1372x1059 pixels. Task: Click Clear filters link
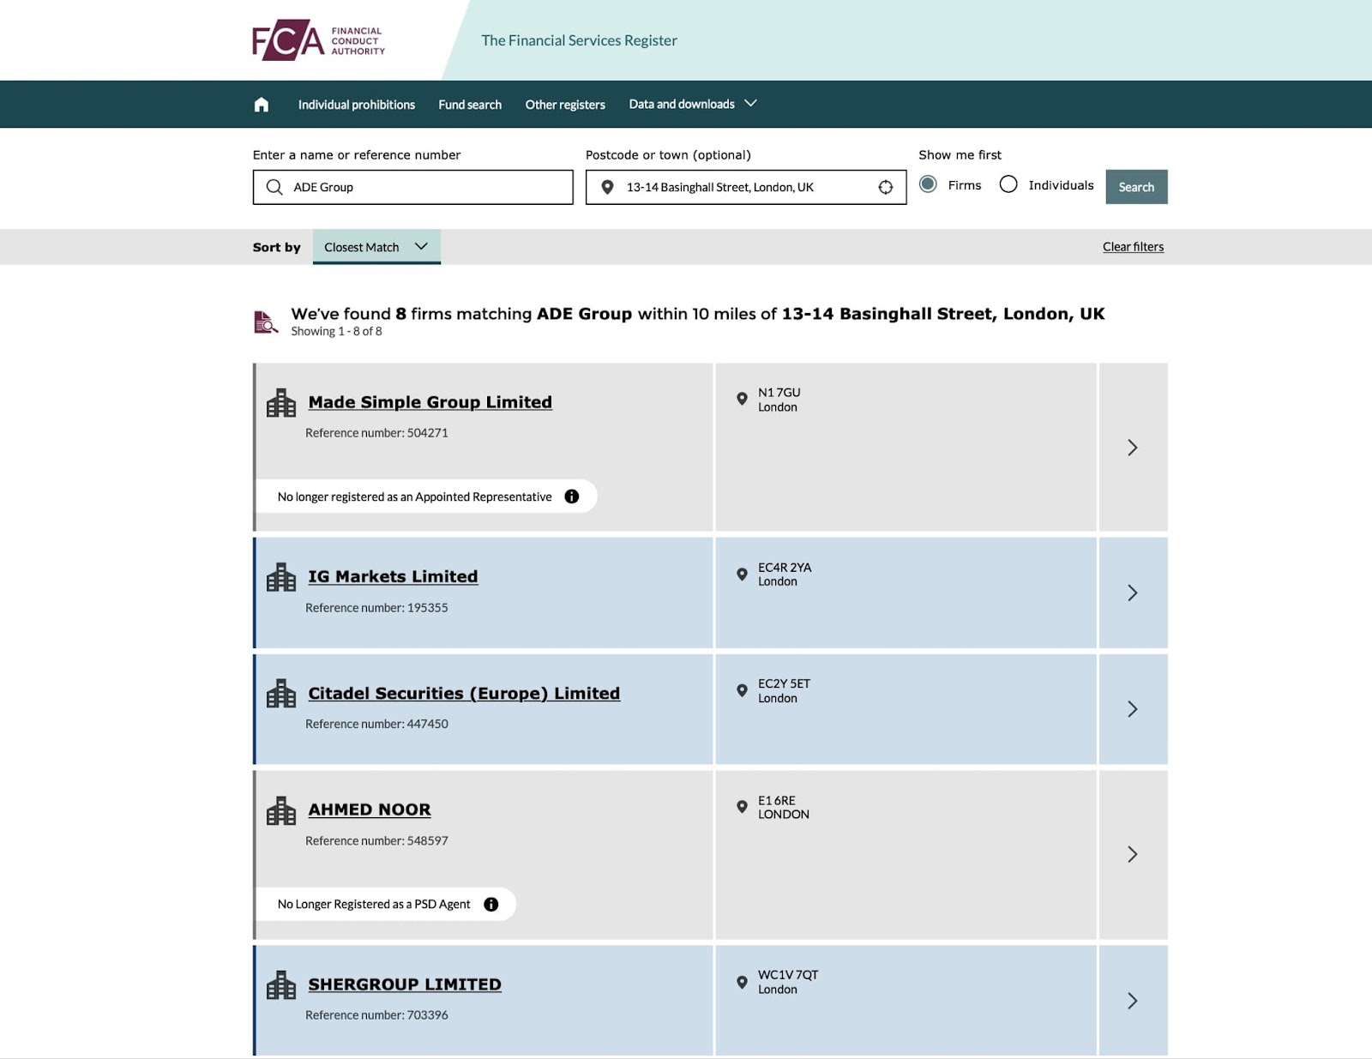pyautogui.click(x=1133, y=247)
